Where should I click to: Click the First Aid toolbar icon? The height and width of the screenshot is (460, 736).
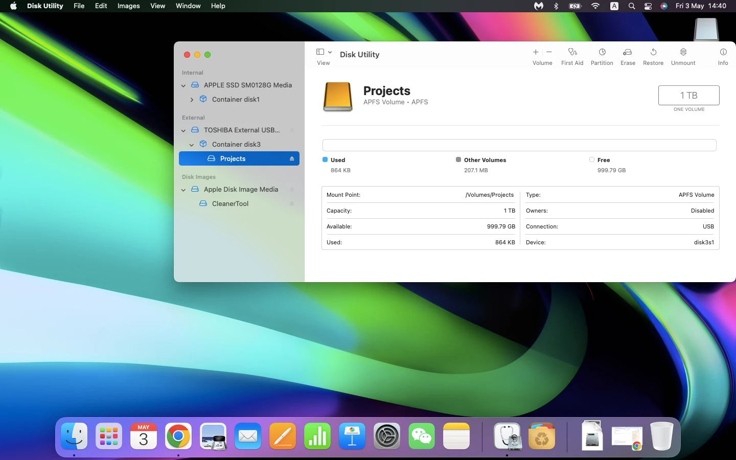(x=572, y=52)
